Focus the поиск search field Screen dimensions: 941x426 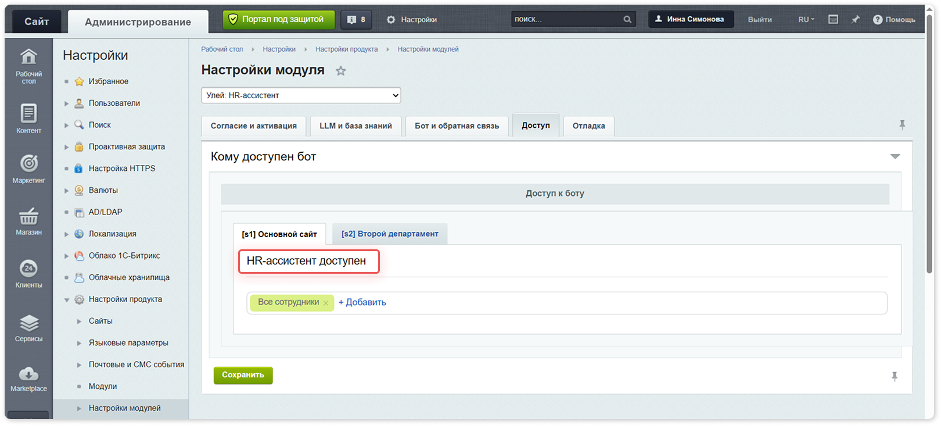(x=566, y=19)
